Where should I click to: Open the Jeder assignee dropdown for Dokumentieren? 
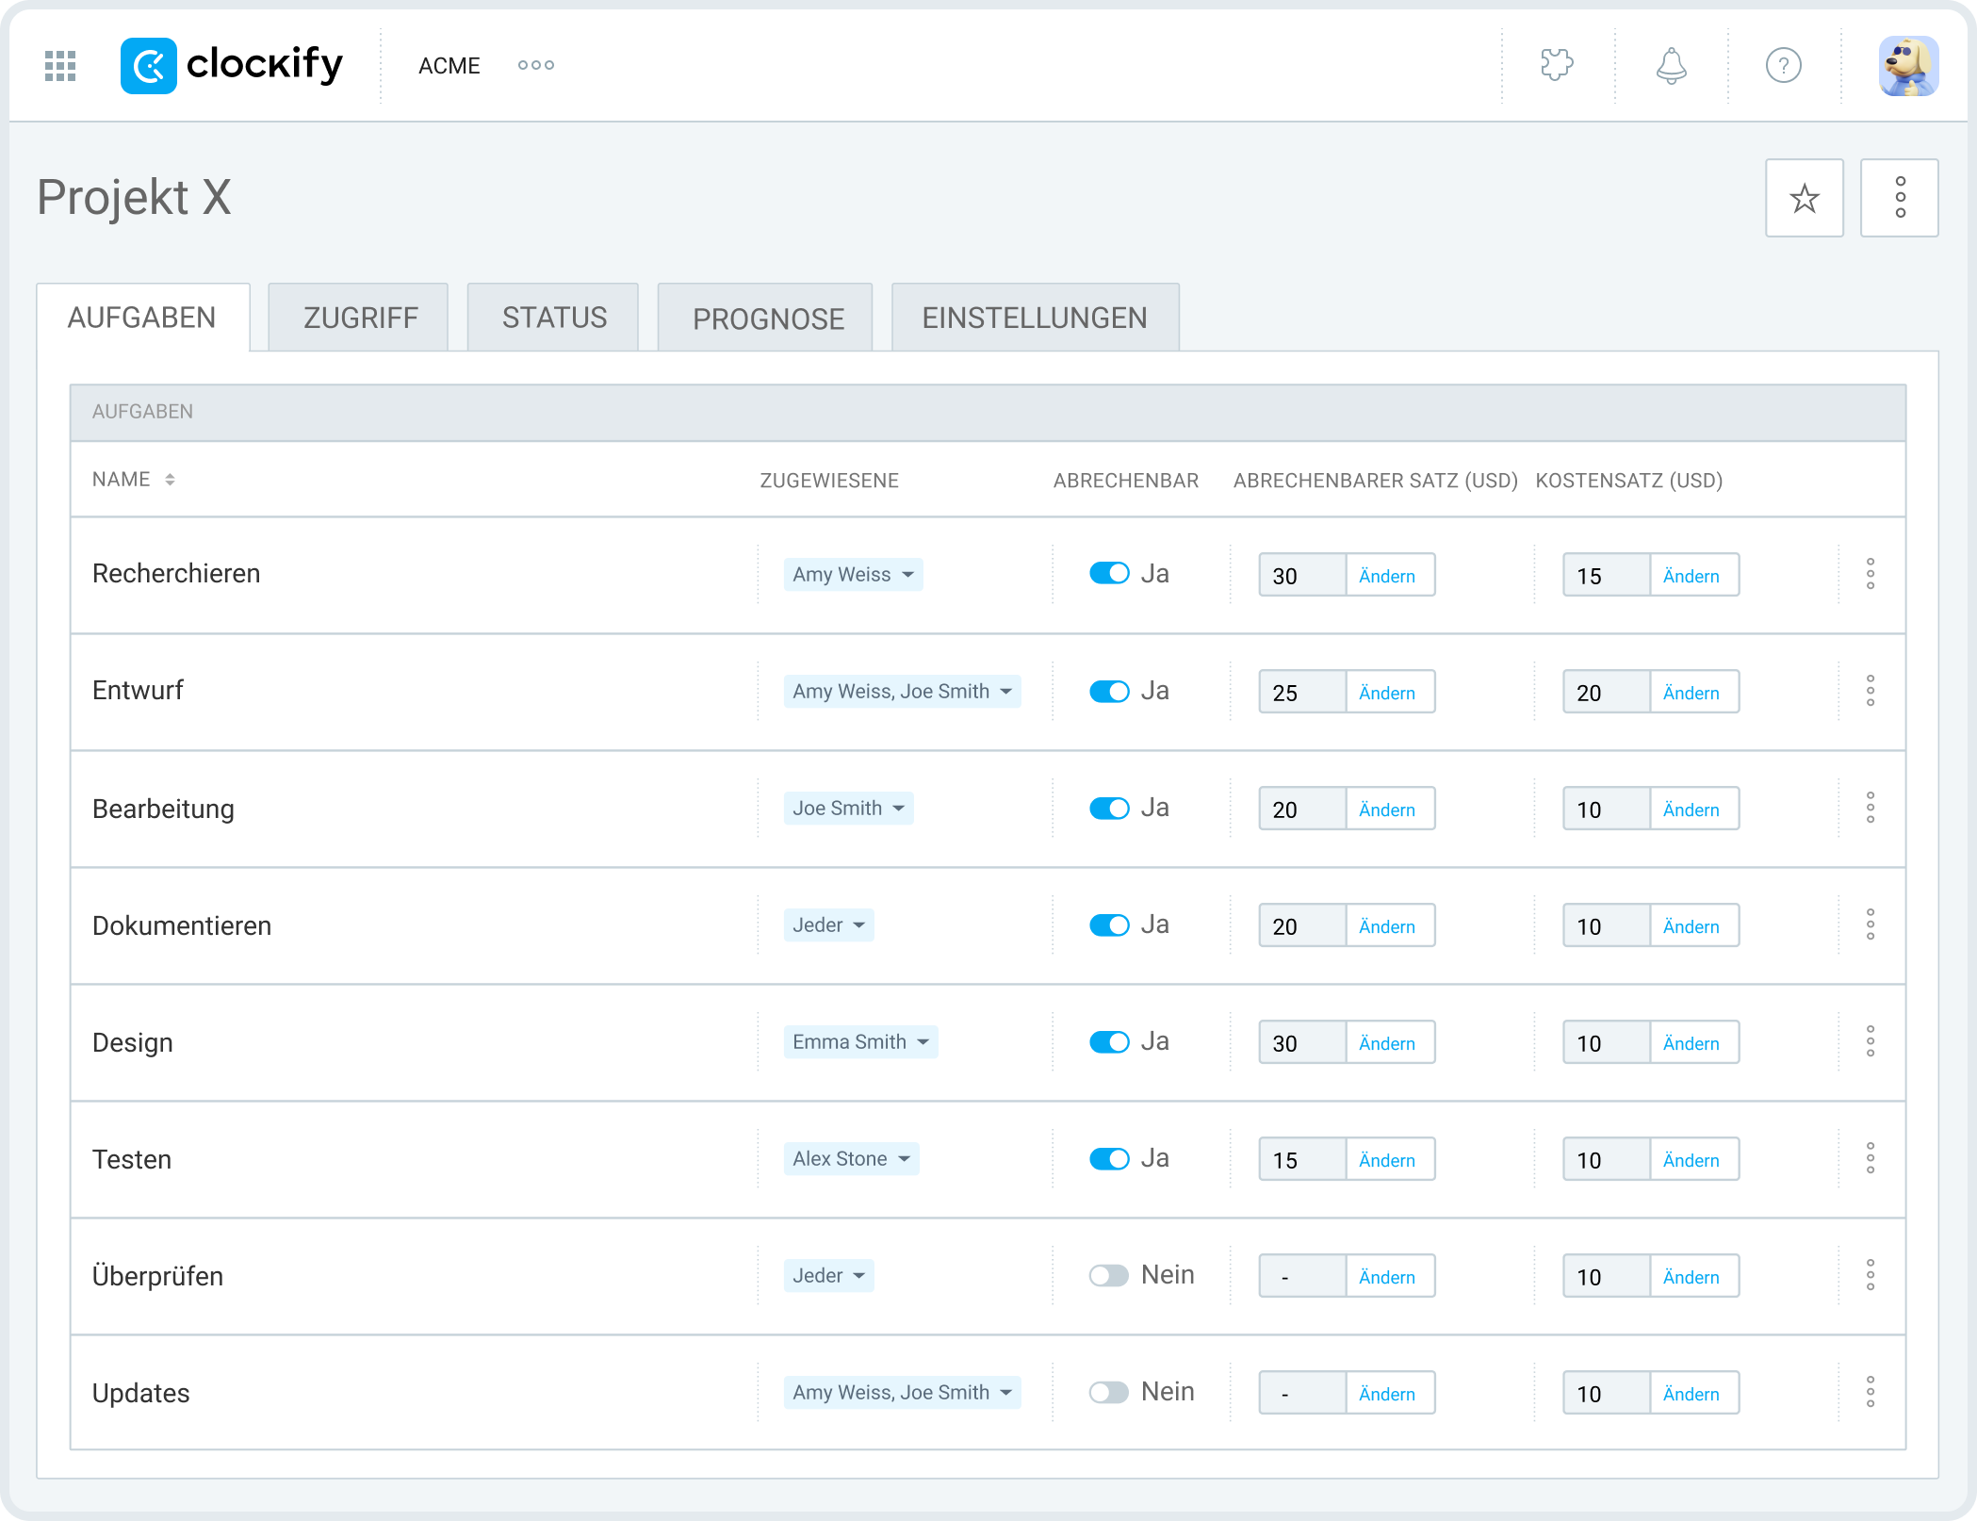[x=828, y=925]
